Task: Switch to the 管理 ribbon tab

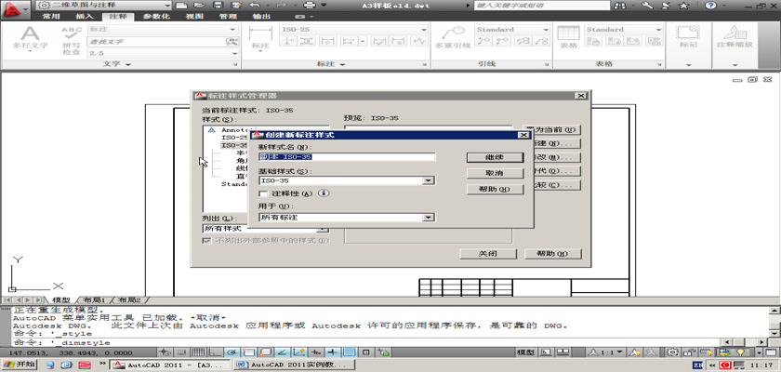Action: click(228, 16)
